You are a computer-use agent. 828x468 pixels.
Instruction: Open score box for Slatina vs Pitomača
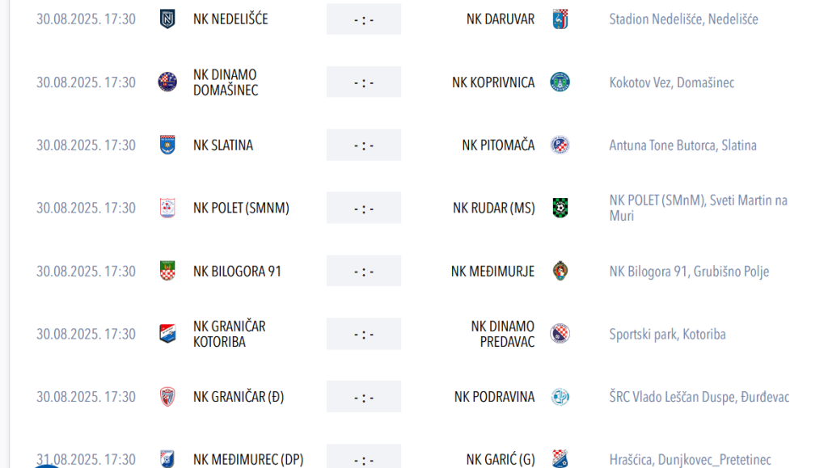click(364, 145)
